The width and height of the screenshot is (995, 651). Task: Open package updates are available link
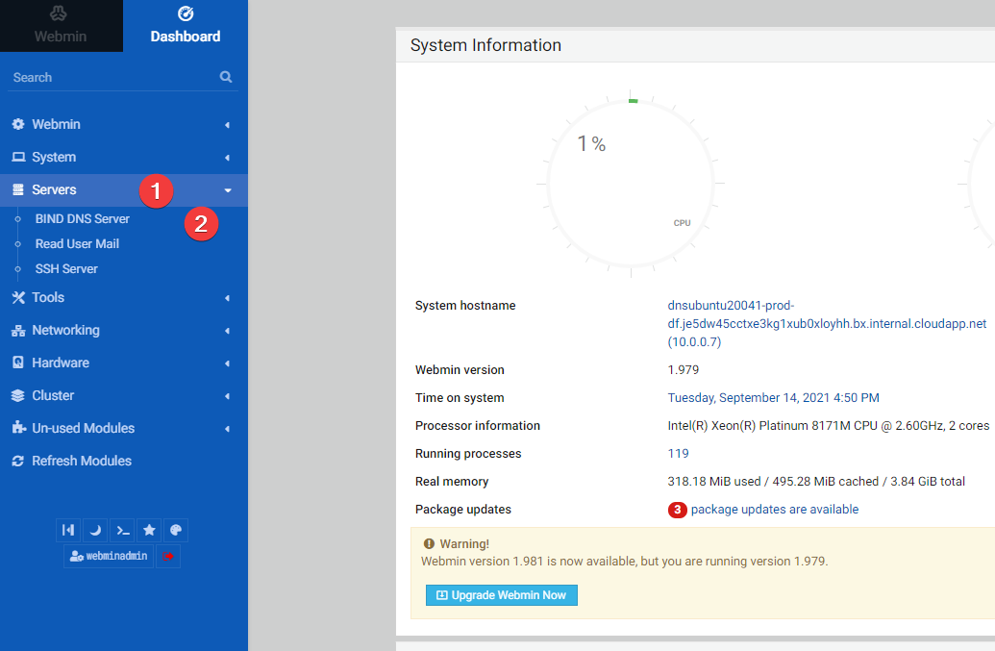click(774, 510)
